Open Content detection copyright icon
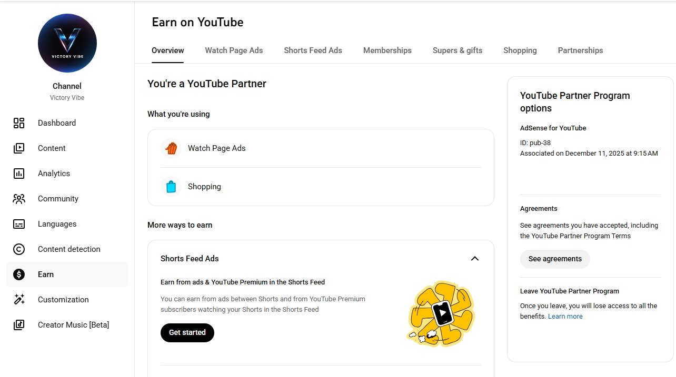This screenshot has width=676, height=377. pyautogui.click(x=19, y=249)
